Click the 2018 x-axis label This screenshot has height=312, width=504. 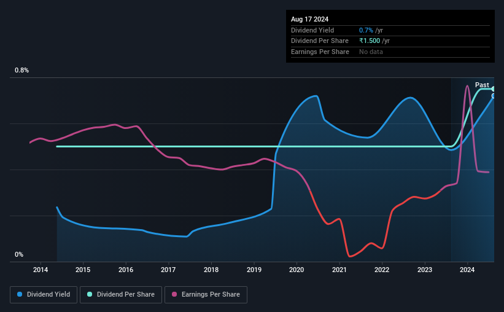(x=211, y=270)
